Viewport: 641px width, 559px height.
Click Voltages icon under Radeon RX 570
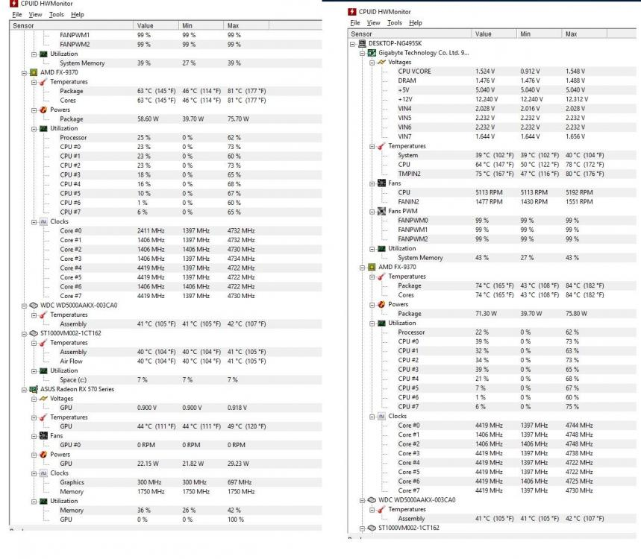(43, 399)
